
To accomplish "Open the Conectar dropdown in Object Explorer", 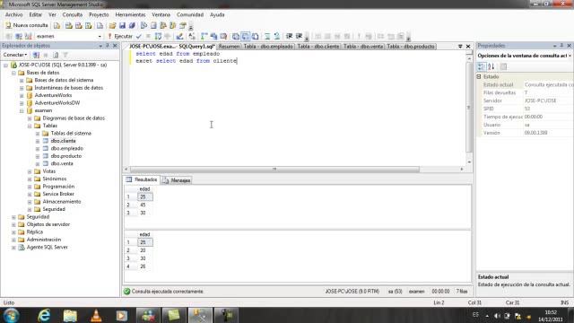I will 15,55.
